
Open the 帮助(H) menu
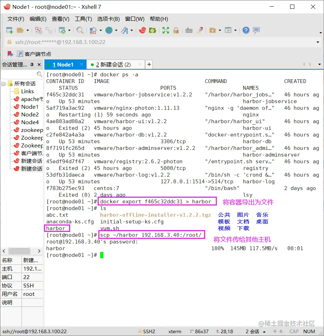pos(159,19)
